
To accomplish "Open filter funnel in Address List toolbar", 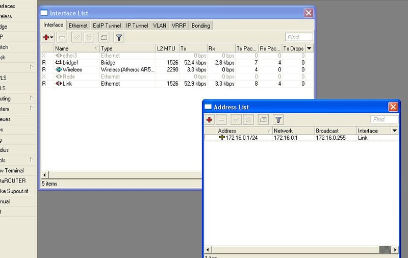I will [x=278, y=120].
